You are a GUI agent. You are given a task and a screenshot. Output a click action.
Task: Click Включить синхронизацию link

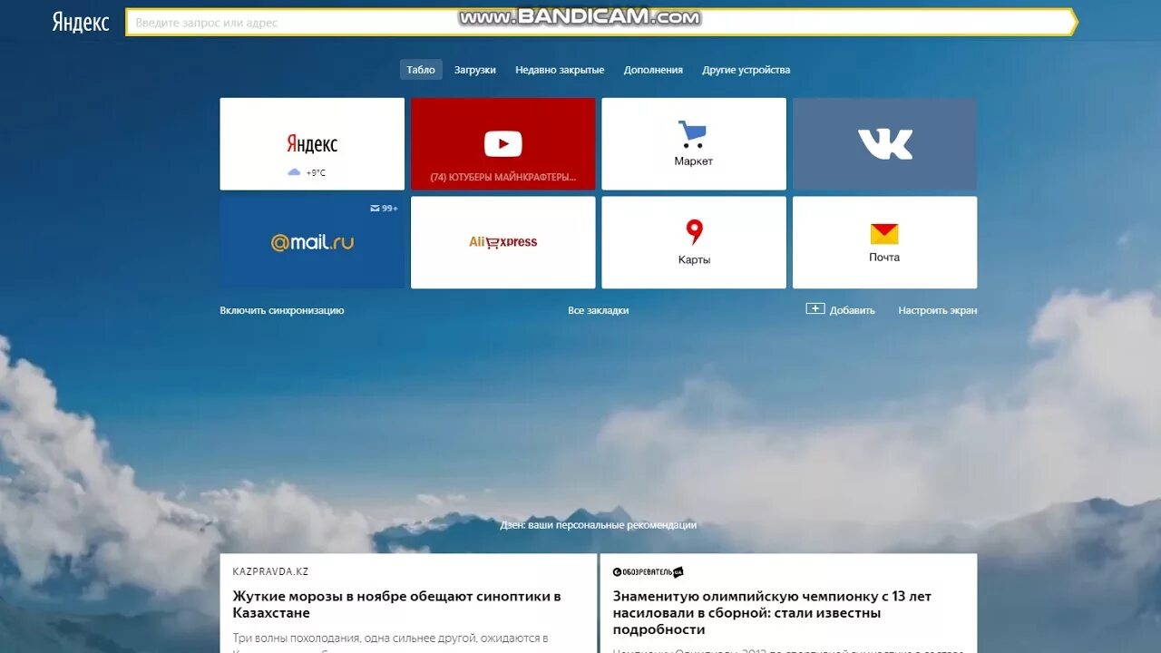click(282, 310)
